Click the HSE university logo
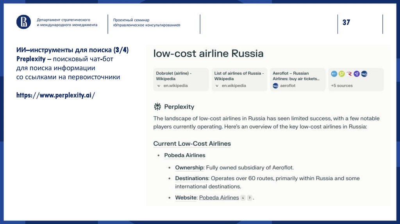This screenshot has height=224, width=400. click(x=23, y=22)
